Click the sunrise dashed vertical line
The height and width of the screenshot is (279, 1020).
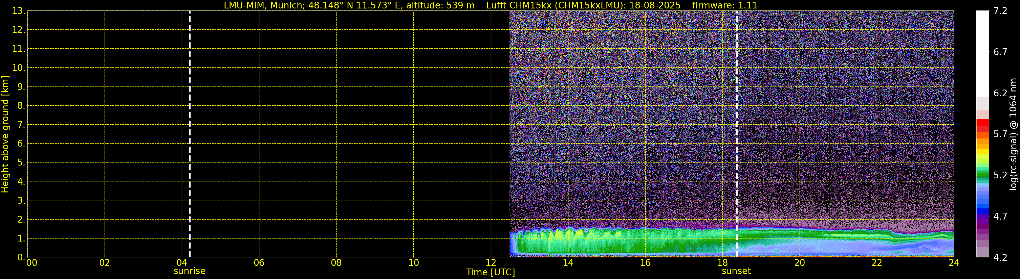[190, 134]
